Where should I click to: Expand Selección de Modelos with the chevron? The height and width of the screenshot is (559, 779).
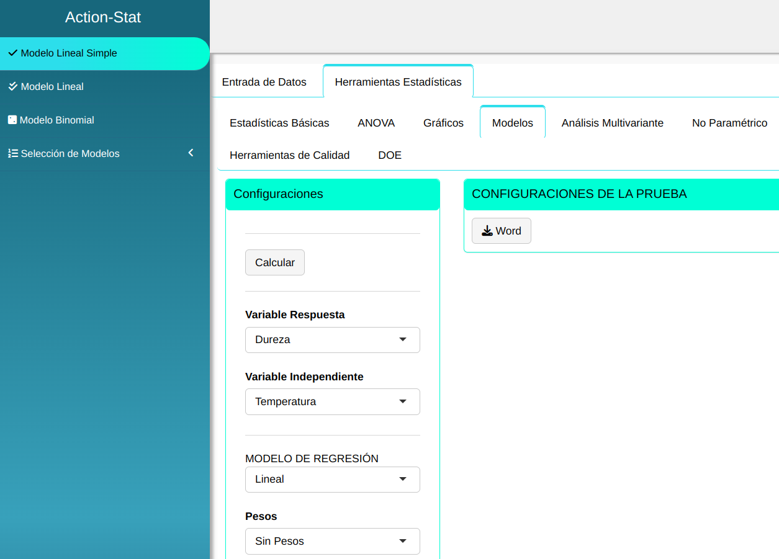[x=191, y=153]
